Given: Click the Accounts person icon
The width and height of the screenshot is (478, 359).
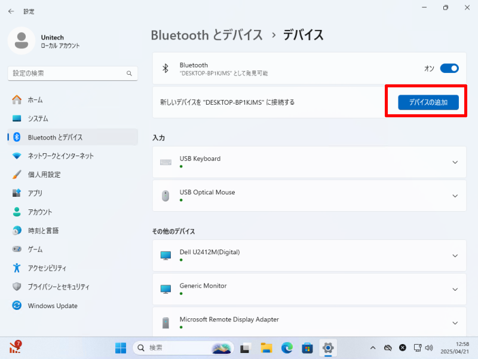Looking at the screenshot, I should point(17,212).
